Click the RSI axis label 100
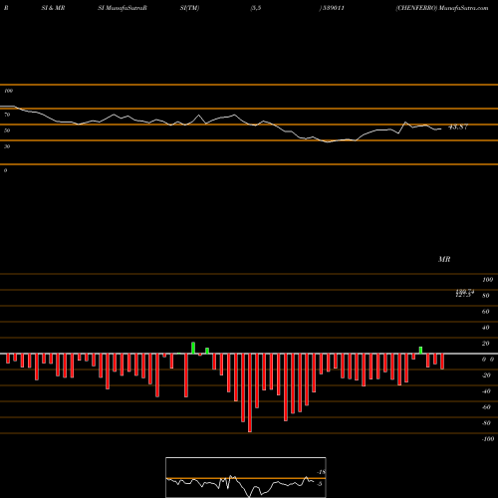Viewport: 498px width, 498px height. pyautogui.click(x=8, y=91)
